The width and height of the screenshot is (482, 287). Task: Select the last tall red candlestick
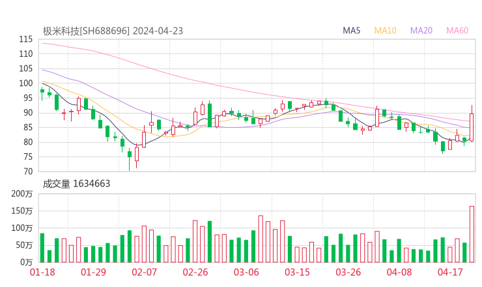[472, 123]
